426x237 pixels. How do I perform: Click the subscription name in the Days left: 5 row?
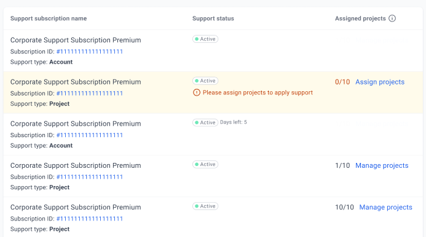coord(76,124)
